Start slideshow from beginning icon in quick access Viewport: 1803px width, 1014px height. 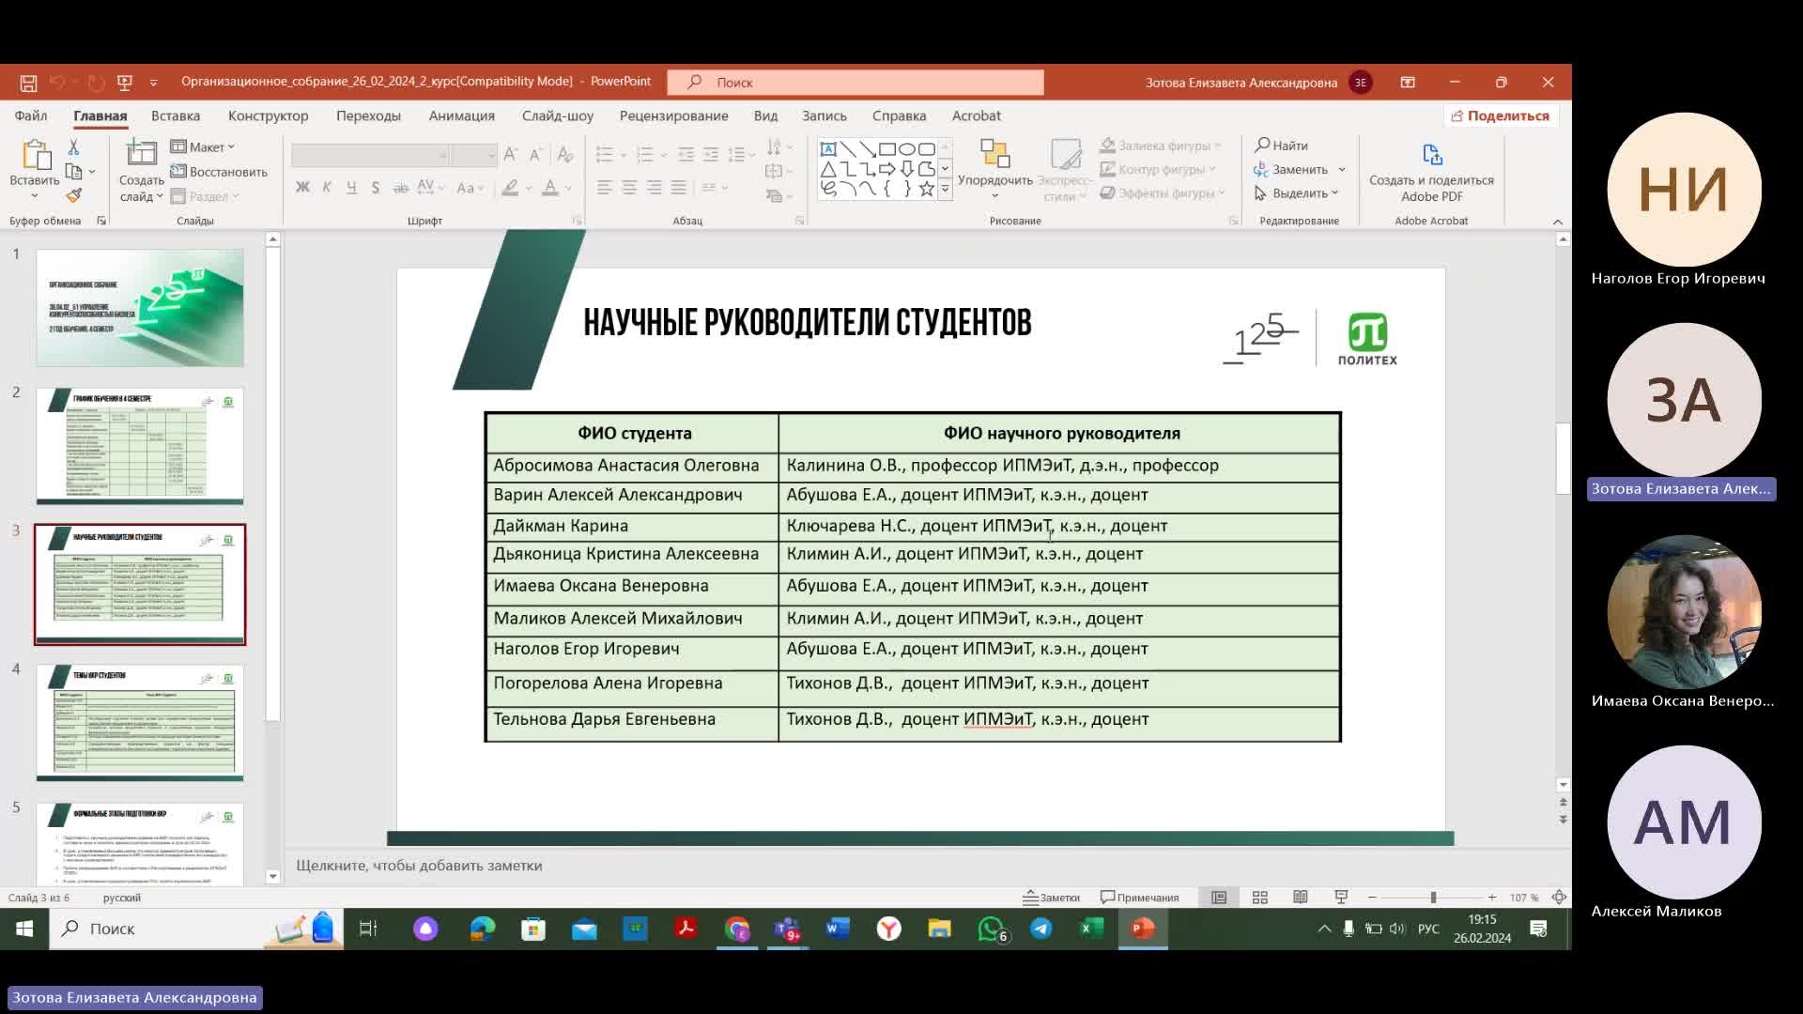(x=124, y=83)
